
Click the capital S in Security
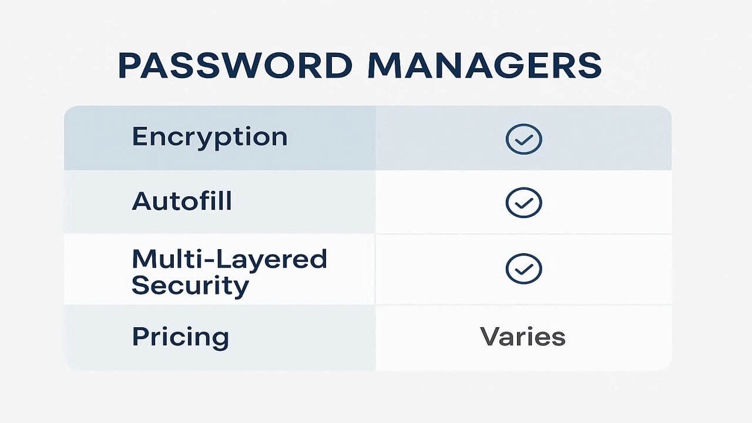tap(141, 286)
